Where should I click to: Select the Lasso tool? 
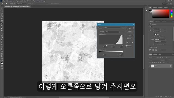tap(2, 14)
